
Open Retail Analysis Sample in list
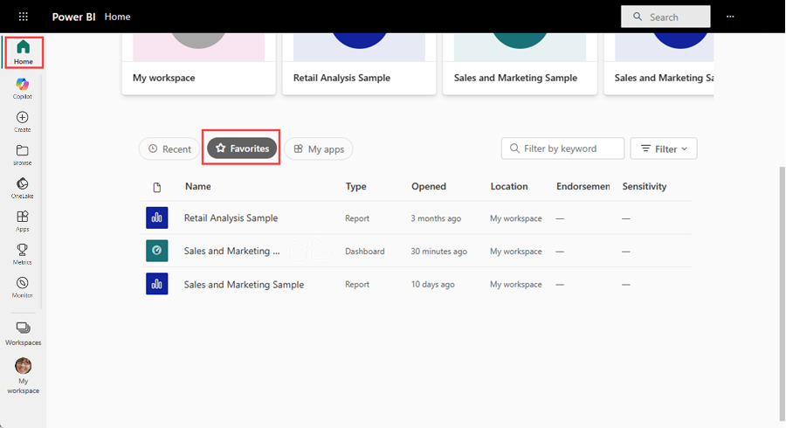click(x=231, y=218)
